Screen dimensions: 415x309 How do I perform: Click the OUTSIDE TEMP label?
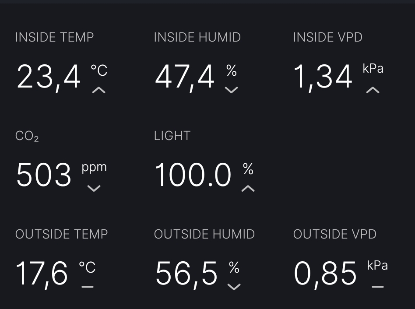pyautogui.click(x=61, y=234)
